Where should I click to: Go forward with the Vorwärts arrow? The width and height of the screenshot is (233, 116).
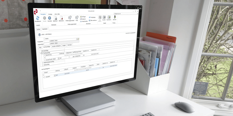(50, 18)
